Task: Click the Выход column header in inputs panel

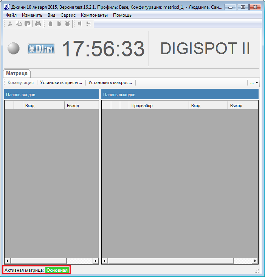Action: pyautogui.click(x=82, y=106)
